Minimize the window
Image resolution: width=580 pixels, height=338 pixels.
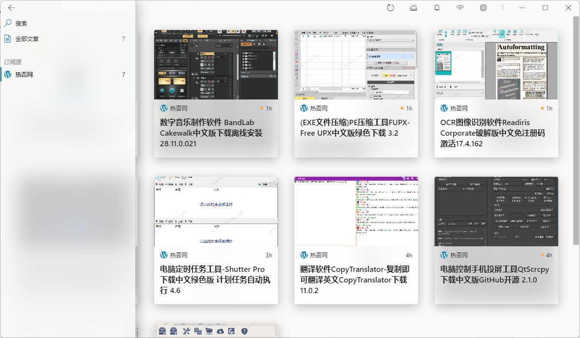click(x=522, y=8)
